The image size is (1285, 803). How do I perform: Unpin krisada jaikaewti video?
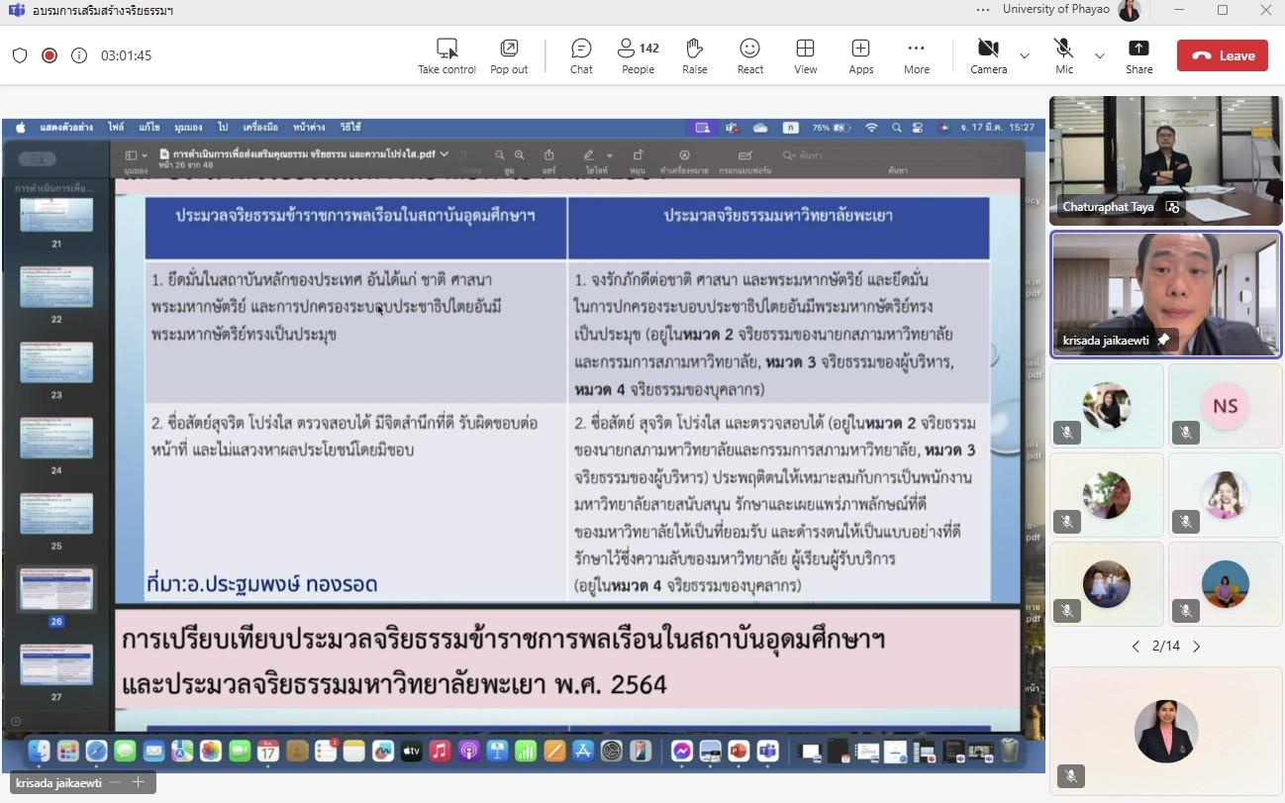click(1164, 340)
